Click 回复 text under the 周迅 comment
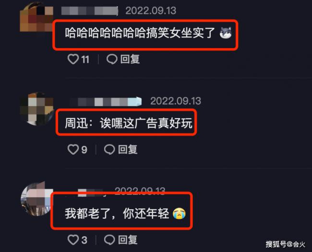This screenshot has width=312, height=252. tap(128, 149)
